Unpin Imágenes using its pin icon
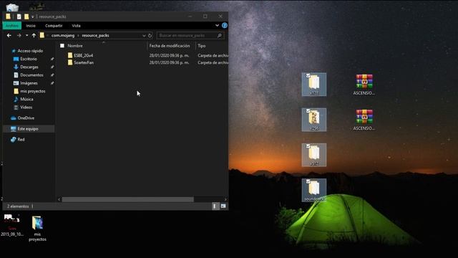The height and width of the screenshot is (258, 458). click(x=52, y=83)
